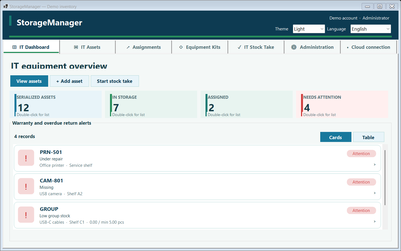Expand the CAM-801 card chevron

375,193
